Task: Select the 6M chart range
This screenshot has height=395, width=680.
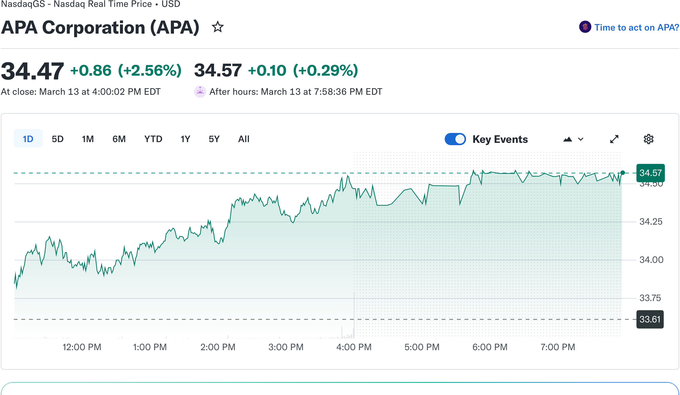Action: point(119,139)
